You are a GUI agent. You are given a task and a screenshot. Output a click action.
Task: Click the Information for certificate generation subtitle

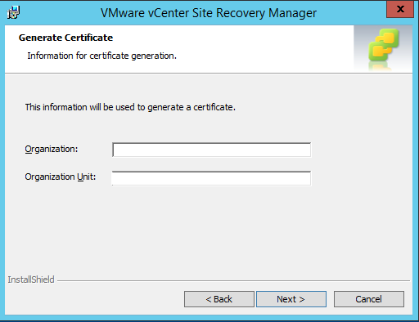pos(101,56)
